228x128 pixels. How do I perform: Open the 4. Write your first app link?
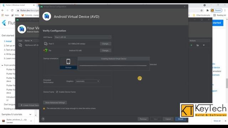point(10,54)
